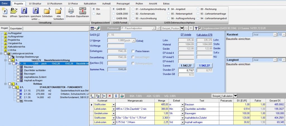The height and width of the screenshot is (126, 286).
Task: Click the VA-Menge input field
Action: 116,46
